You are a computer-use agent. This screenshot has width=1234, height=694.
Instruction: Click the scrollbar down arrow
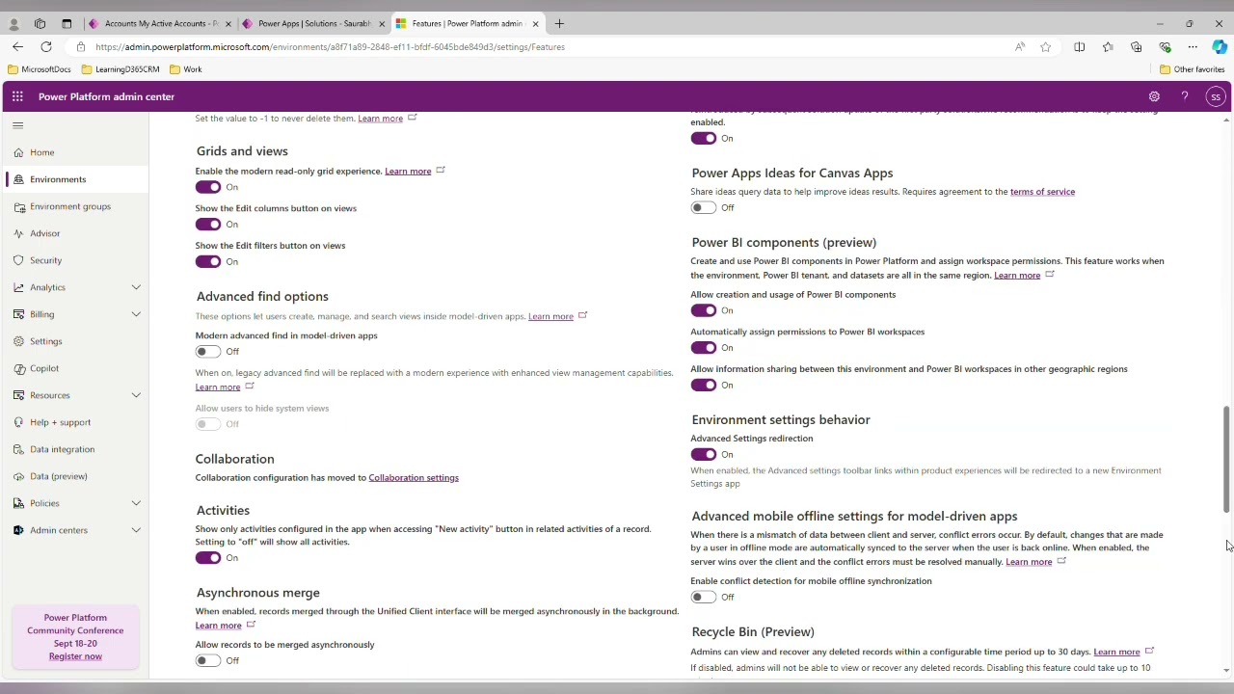[1226, 671]
